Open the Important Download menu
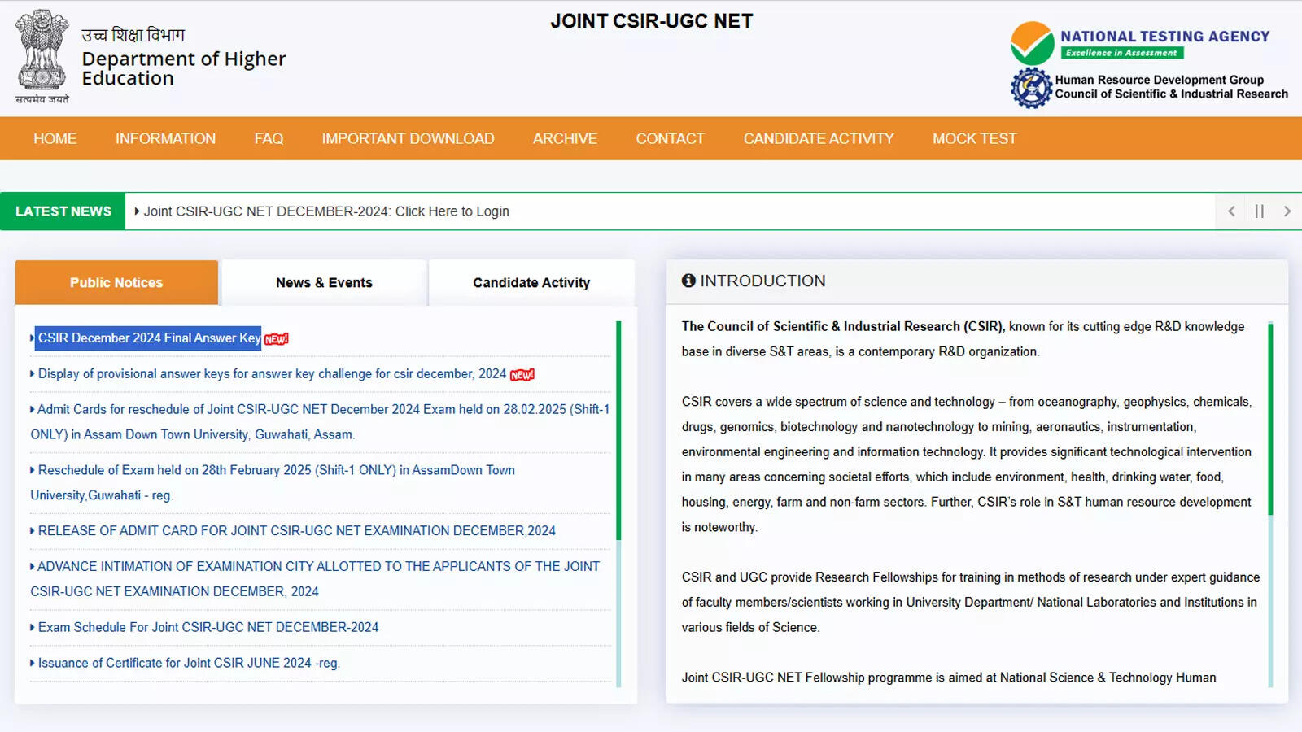The image size is (1302, 732). point(408,138)
